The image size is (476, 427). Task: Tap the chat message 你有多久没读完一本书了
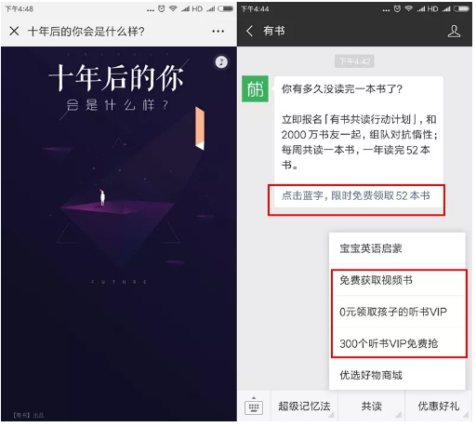click(342, 89)
